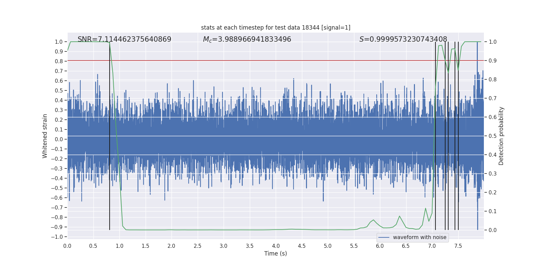
Task: Click the right axis tick label 0.2
Action: click(x=493, y=192)
